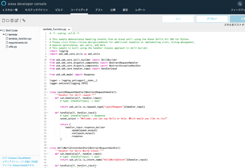The height and width of the screenshot is (168, 245).
Task: Select the Skill Code root folder
Action: pyautogui.click(x=12, y=31)
